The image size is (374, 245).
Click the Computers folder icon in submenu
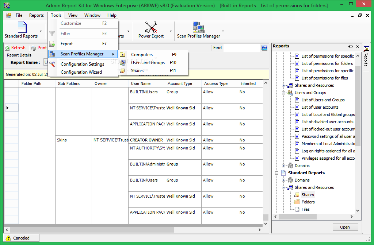tap(123, 55)
